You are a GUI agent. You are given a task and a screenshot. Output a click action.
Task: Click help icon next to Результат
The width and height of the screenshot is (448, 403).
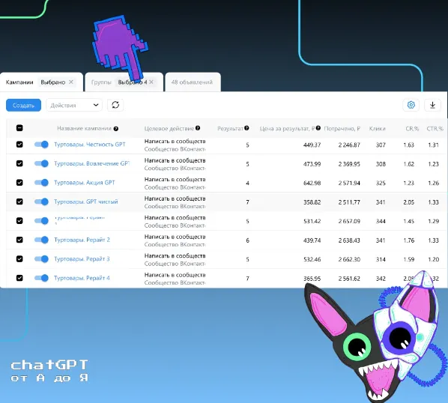246,128
